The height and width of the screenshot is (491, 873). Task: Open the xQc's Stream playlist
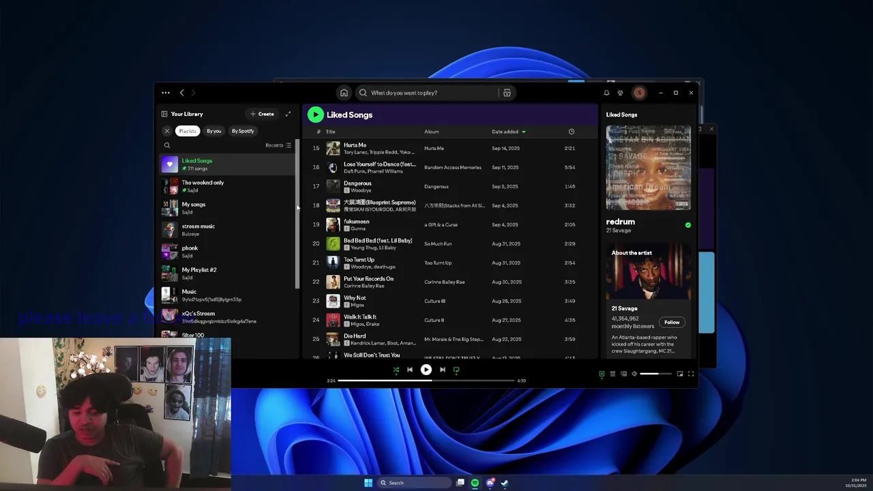(227, 317)
